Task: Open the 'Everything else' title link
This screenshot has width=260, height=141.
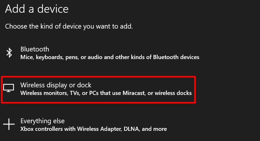Action: tap(42, 121)
